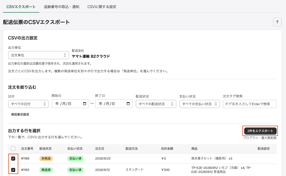
Task: Click the 項目表示設定 button
Action: 20,115
